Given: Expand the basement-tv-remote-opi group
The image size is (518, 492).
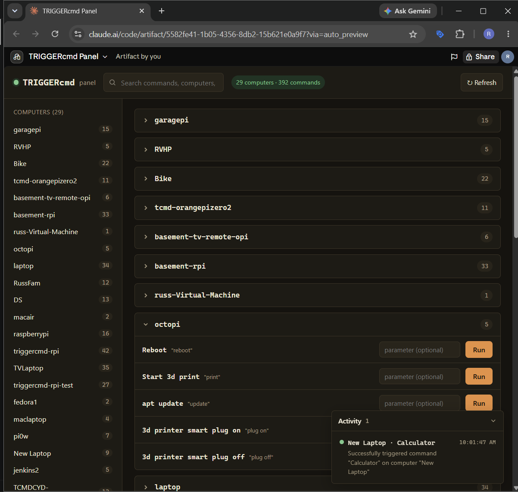Looking at the screenshot, I should (318, 237).
